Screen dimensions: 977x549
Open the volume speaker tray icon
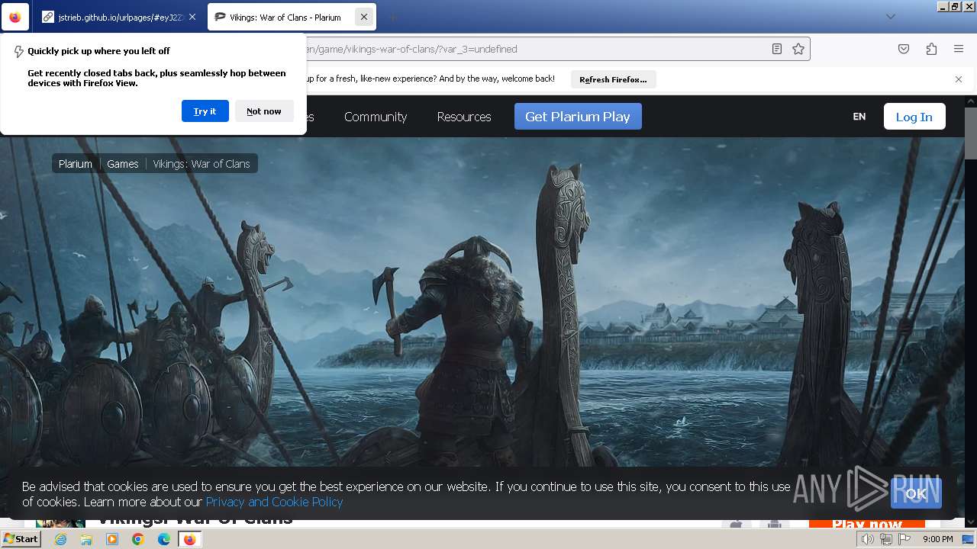pos(868,539)
